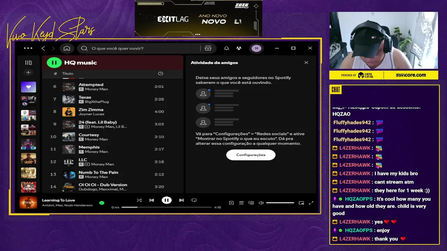Toggle friend activity icon in top bar

coord(239,48)
